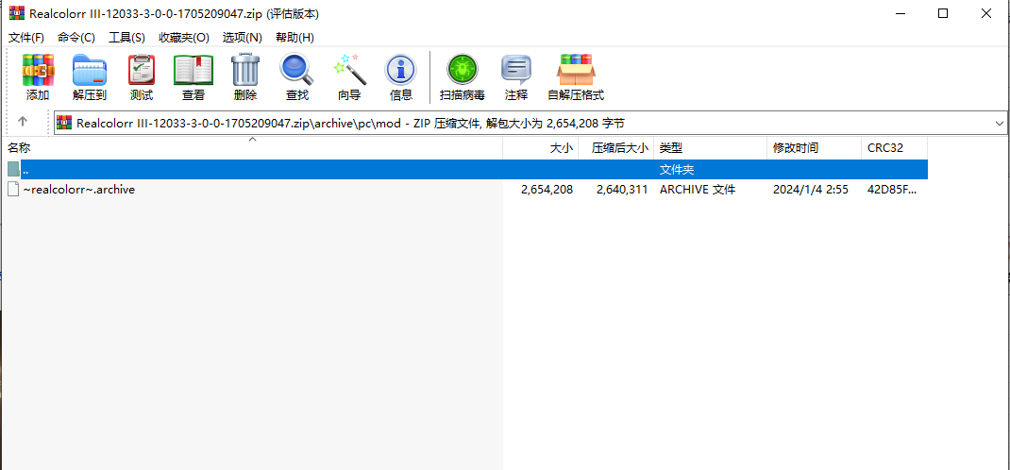Sort by 压缩后大小 column header
1010x470 pixels.
tap(615, 148)
